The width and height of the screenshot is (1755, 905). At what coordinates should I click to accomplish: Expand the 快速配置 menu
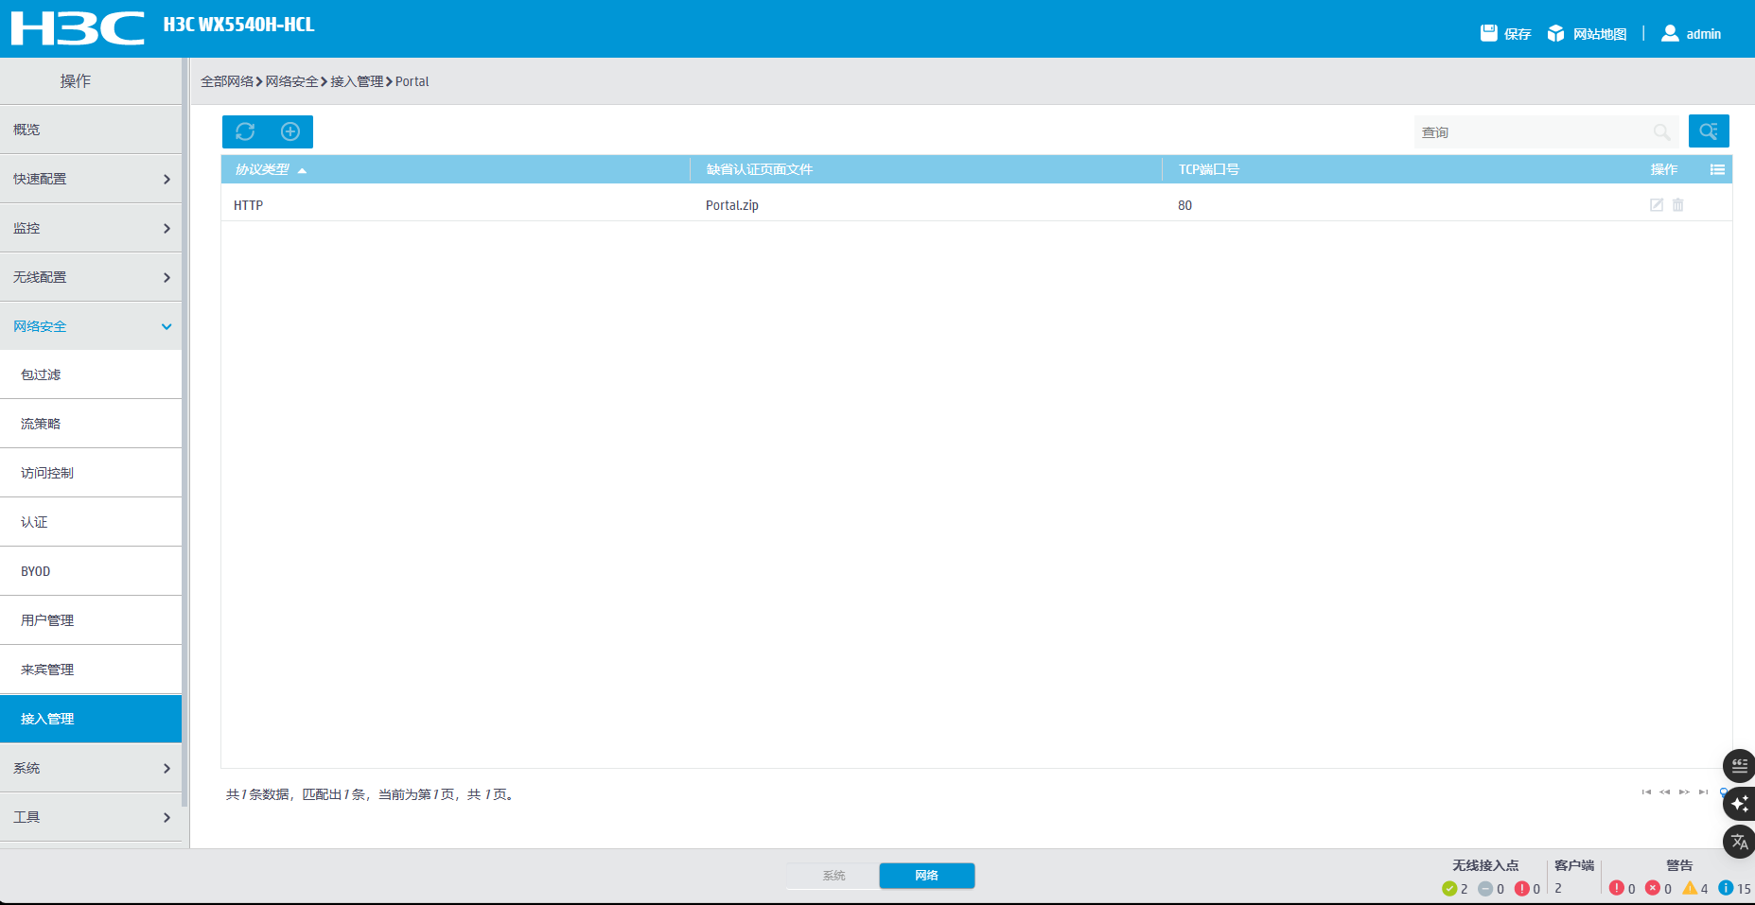tap(91, 179)
